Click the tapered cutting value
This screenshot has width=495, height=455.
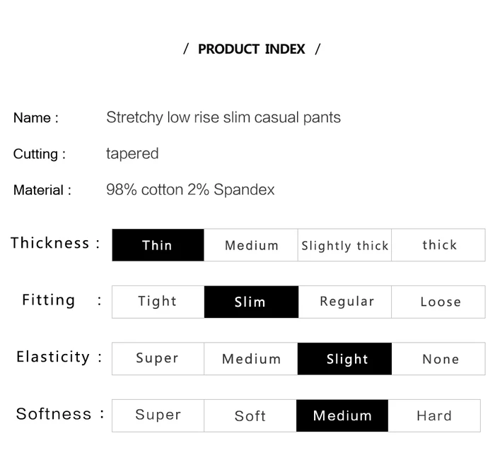[x=132, y=153]
